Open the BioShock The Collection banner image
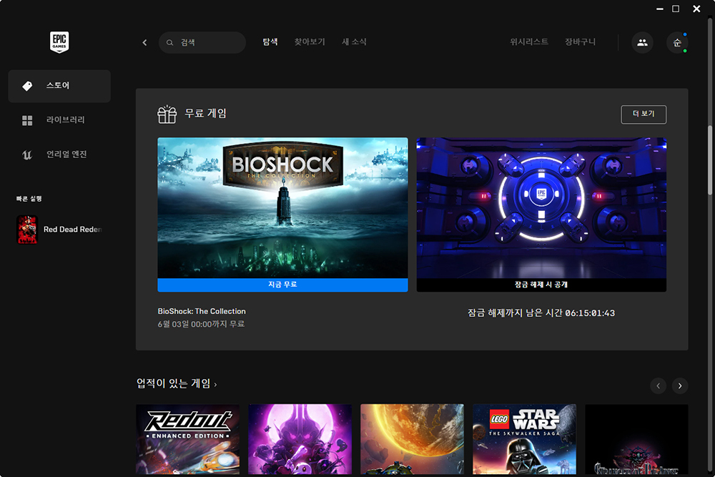This screenshot has height=477, width=715. 282,208
